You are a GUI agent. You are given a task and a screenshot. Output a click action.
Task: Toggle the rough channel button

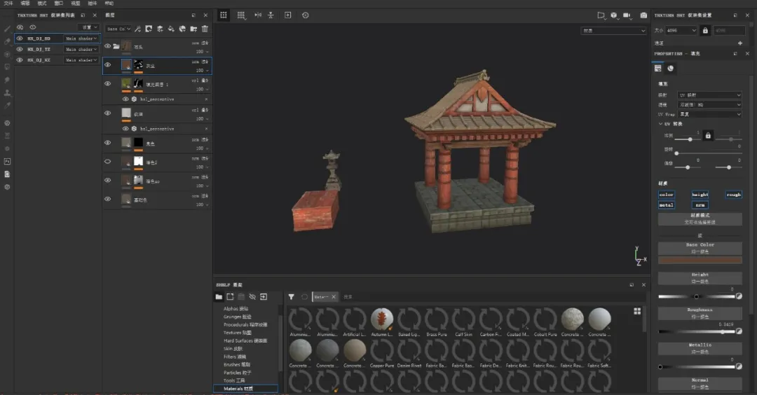[733, 195]
